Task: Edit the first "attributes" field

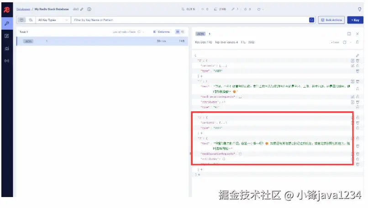Action: coord(352,102)
